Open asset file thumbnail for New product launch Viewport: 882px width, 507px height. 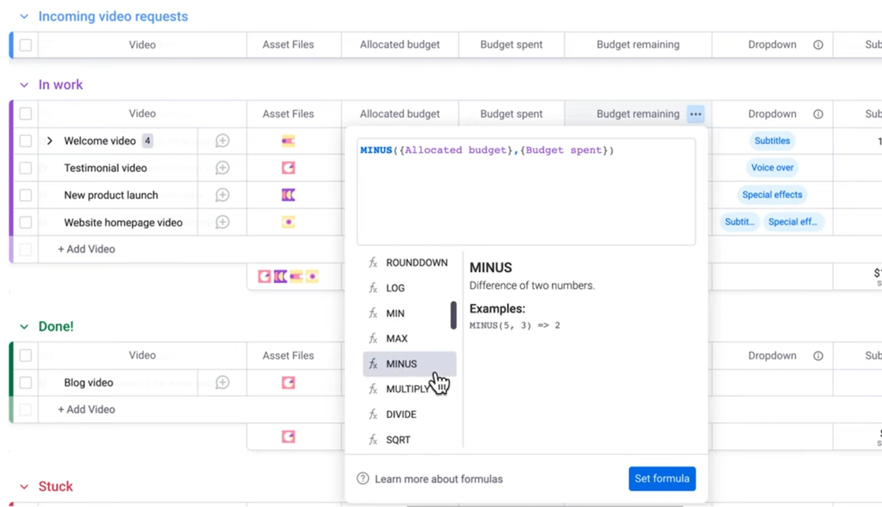(x=288, y=195)
